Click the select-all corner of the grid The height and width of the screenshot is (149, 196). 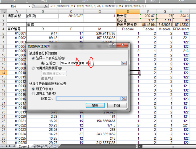click(3, 12)
